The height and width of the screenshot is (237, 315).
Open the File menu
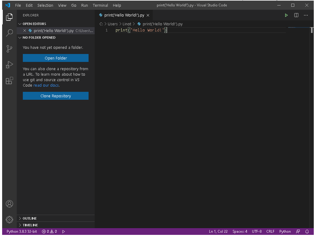click(x=18, y=5)
